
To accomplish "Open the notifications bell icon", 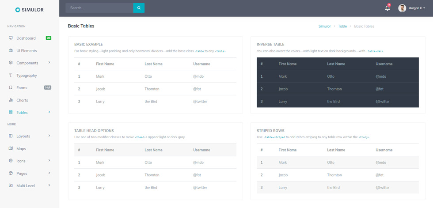I will [x=387, y=8].
